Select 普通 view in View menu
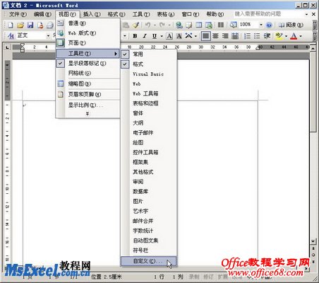The image size is (319, 283). click(x=88, y=23)
